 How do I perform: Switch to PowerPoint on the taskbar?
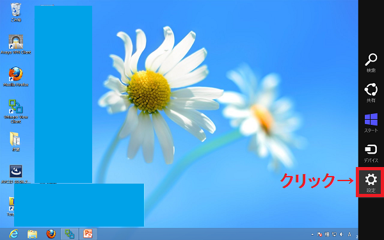(88, 234)
